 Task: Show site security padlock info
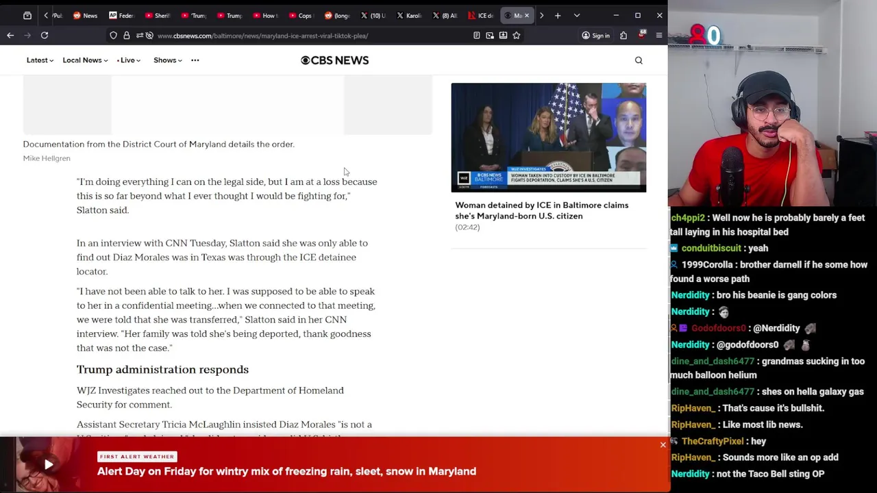pyautogui.click(x=126, y=36)
